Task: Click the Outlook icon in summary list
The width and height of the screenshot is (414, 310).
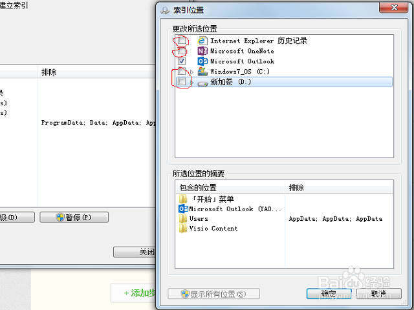Action: coord(183,209)
